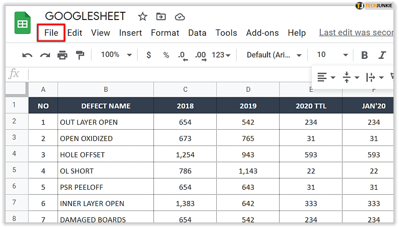This screenshot has width=399, height=228.
Task: Format as currency with dollar icon
Action: [x=149, y=55]
